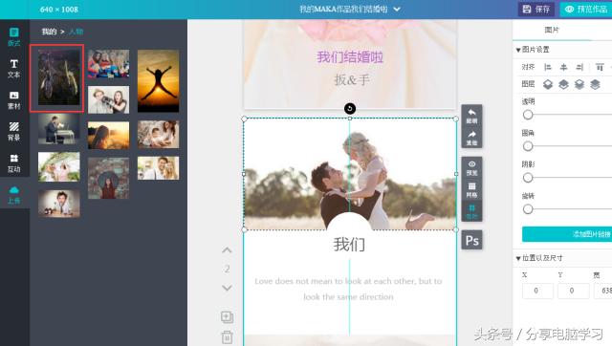This screenshot has height=346, width=612.
Task: Select the couple with camera thumbnail
Action: point(108,99)
